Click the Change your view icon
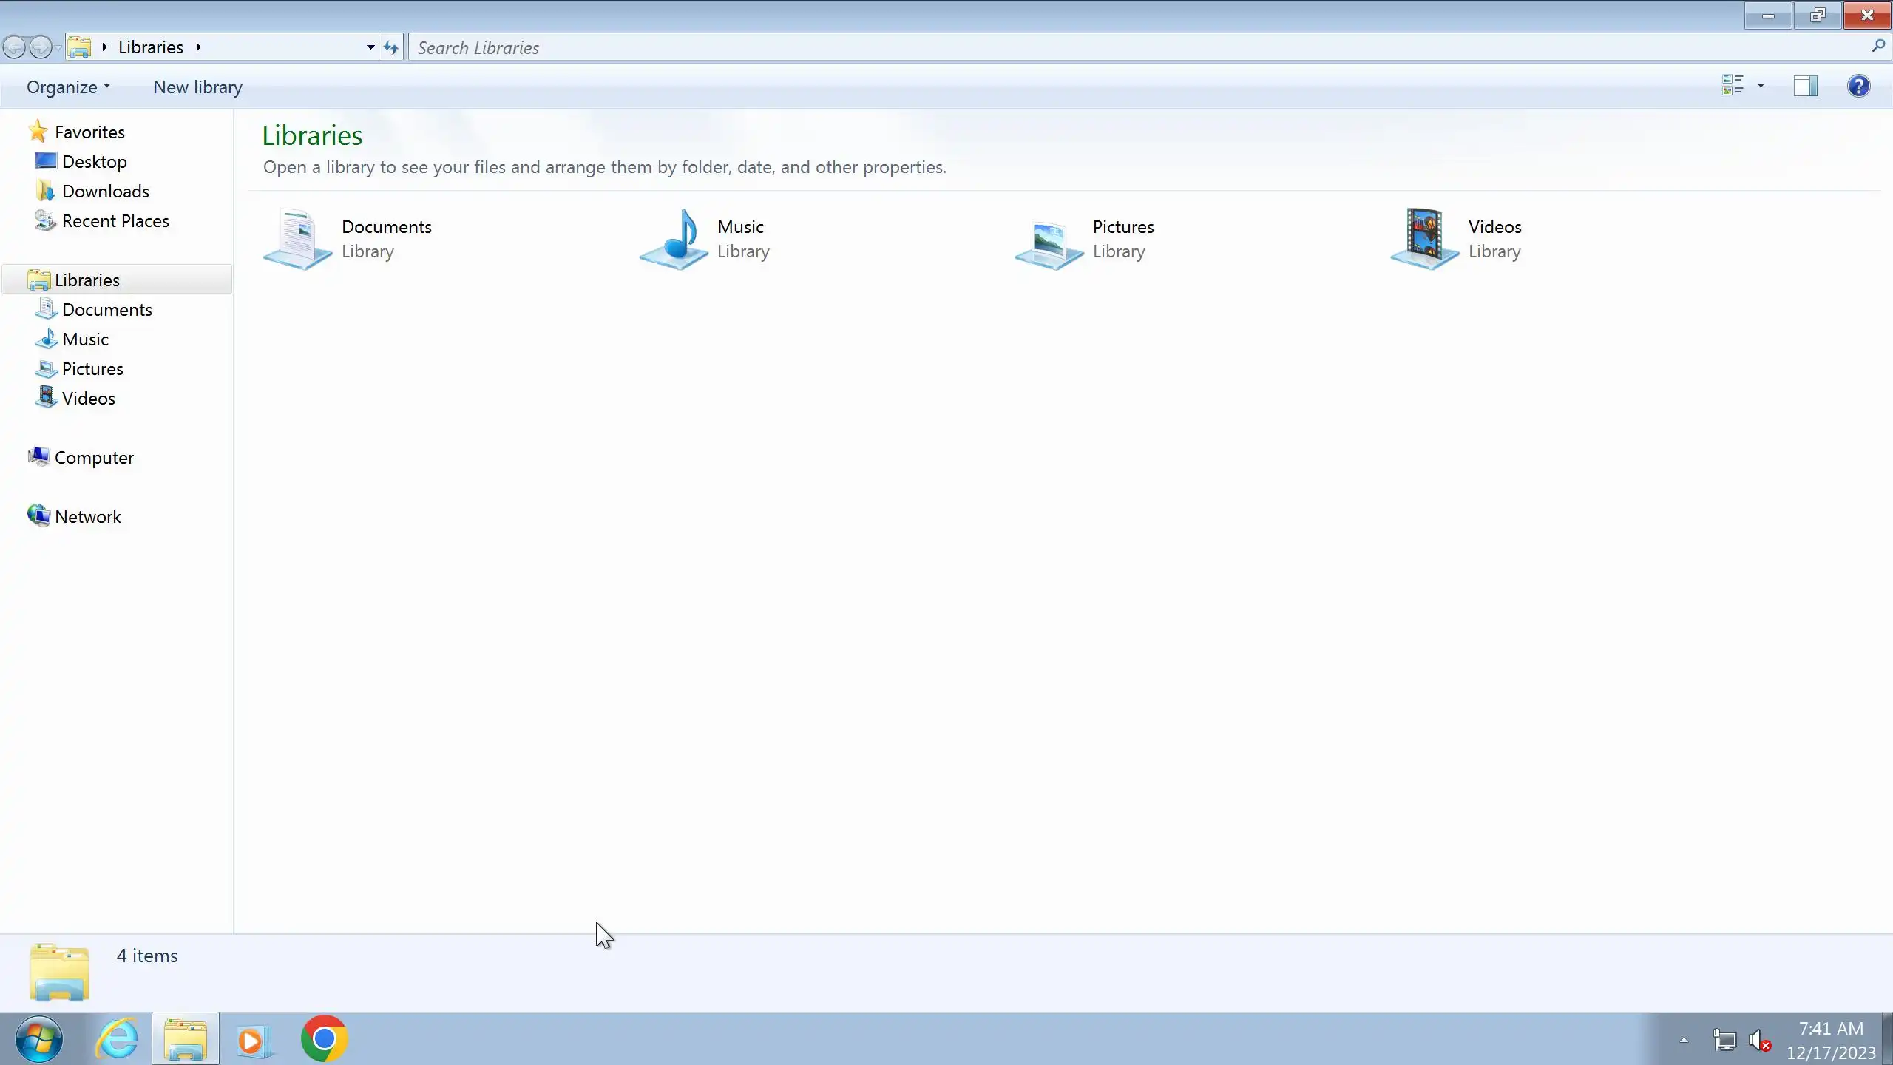The image size is (1893, 1065). (x=1733, y=87)
